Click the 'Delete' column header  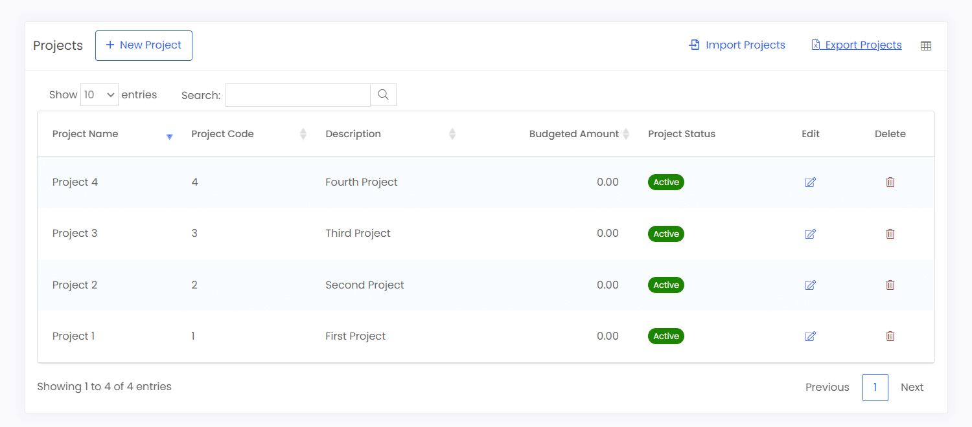point(890,134)
